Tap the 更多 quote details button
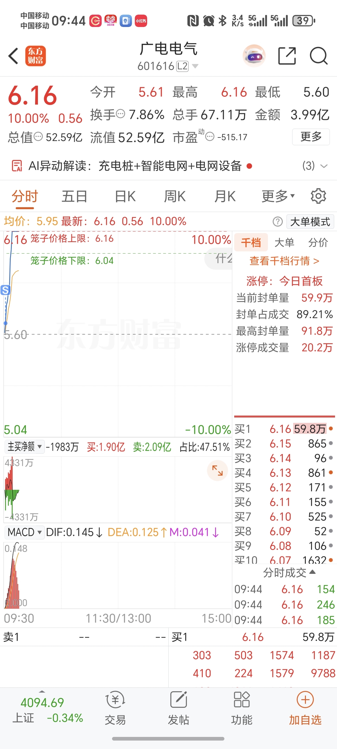 coord(311,136)
